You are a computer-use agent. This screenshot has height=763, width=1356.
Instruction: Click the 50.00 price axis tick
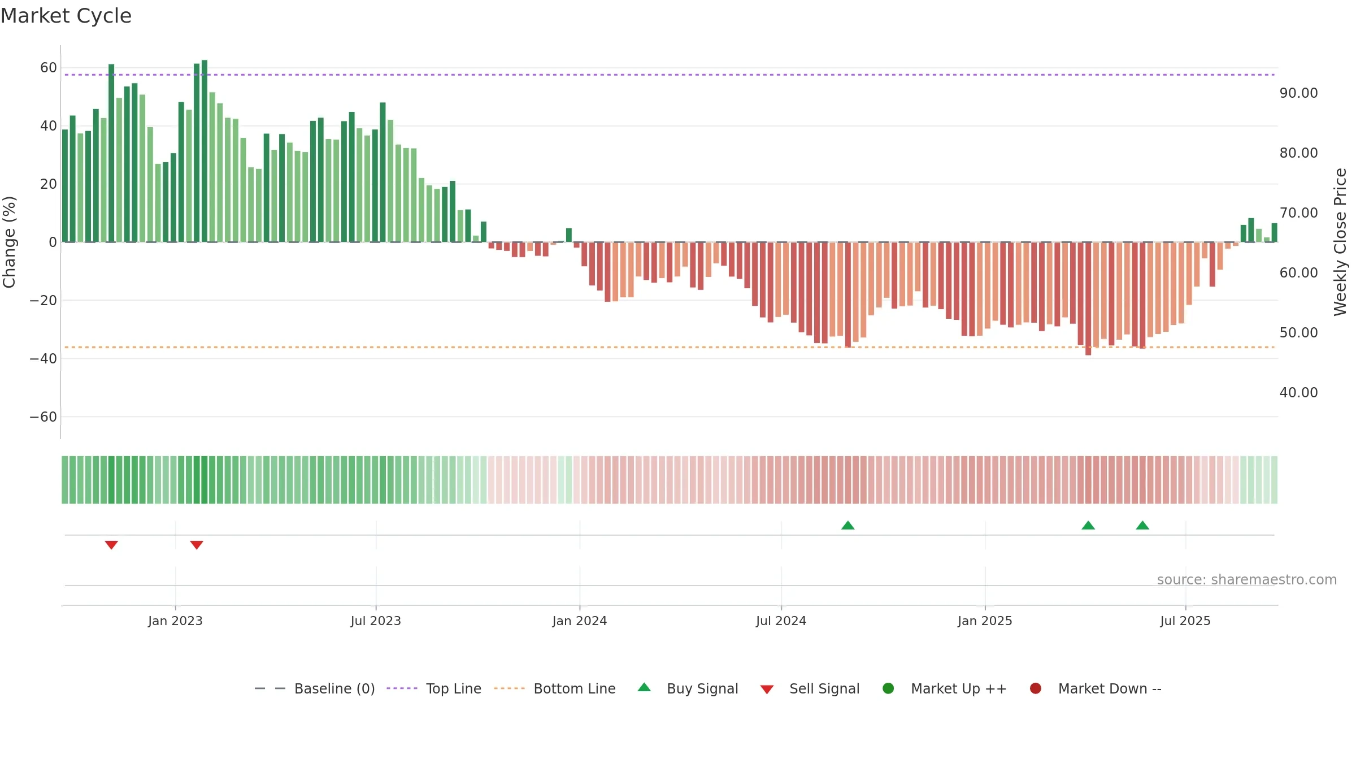[1298, 332]
